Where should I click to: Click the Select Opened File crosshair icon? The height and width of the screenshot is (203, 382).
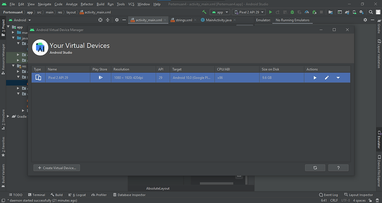[x=100, y=20]
